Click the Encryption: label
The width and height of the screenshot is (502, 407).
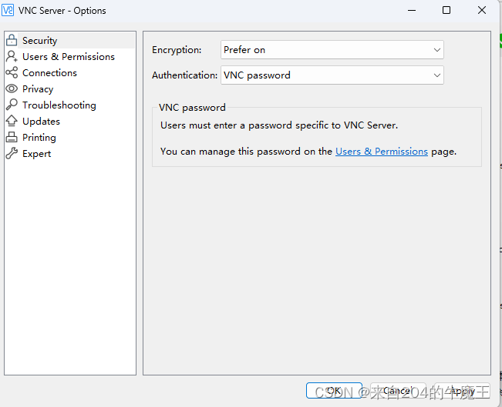point(177,50)
